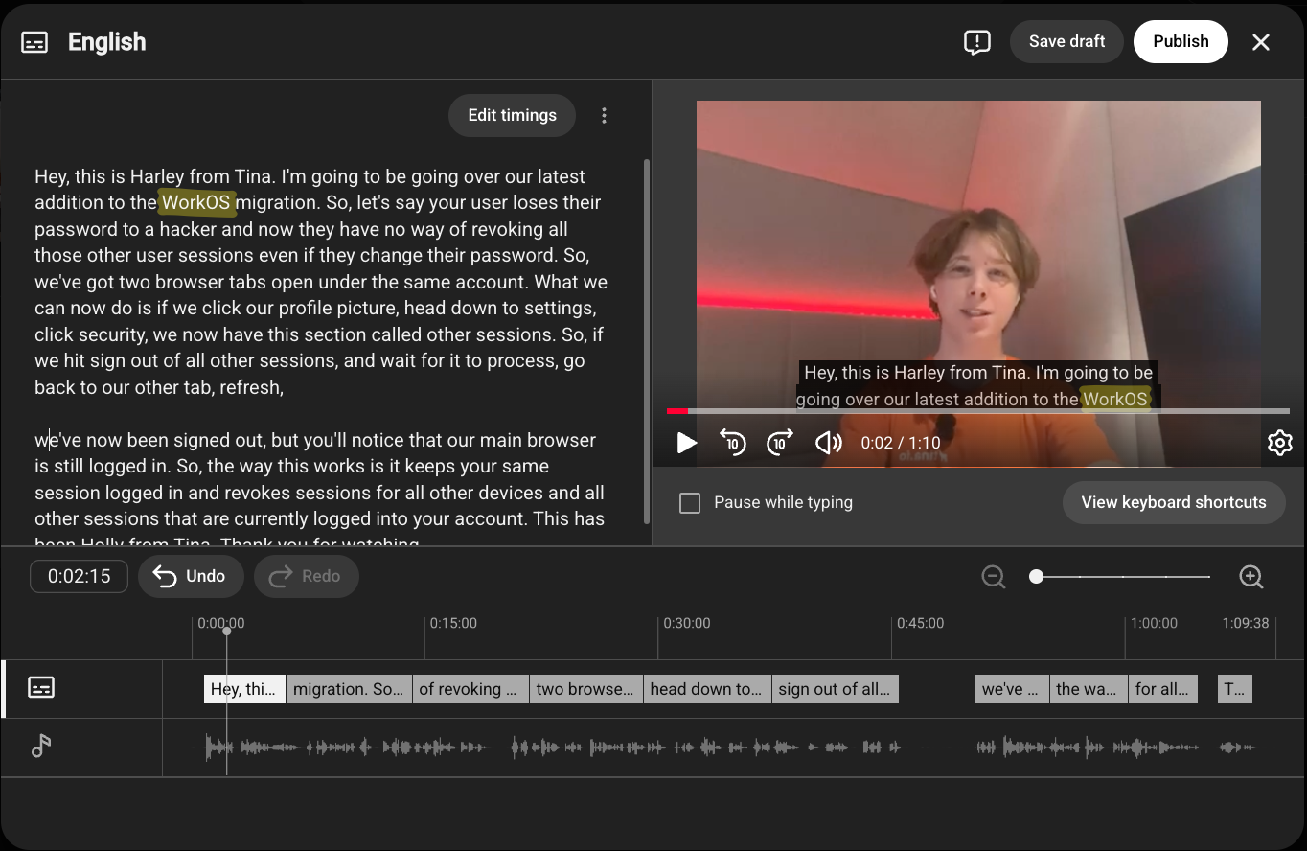Screen dimensions: 1307x851
Task: Click the 0:30:00 mark on timeline ruler
Action: (687, 623)
